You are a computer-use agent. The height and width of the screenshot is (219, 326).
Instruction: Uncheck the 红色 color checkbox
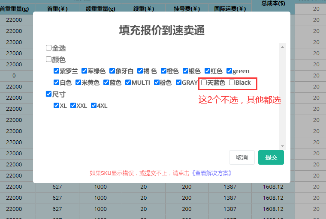(207, 71)
